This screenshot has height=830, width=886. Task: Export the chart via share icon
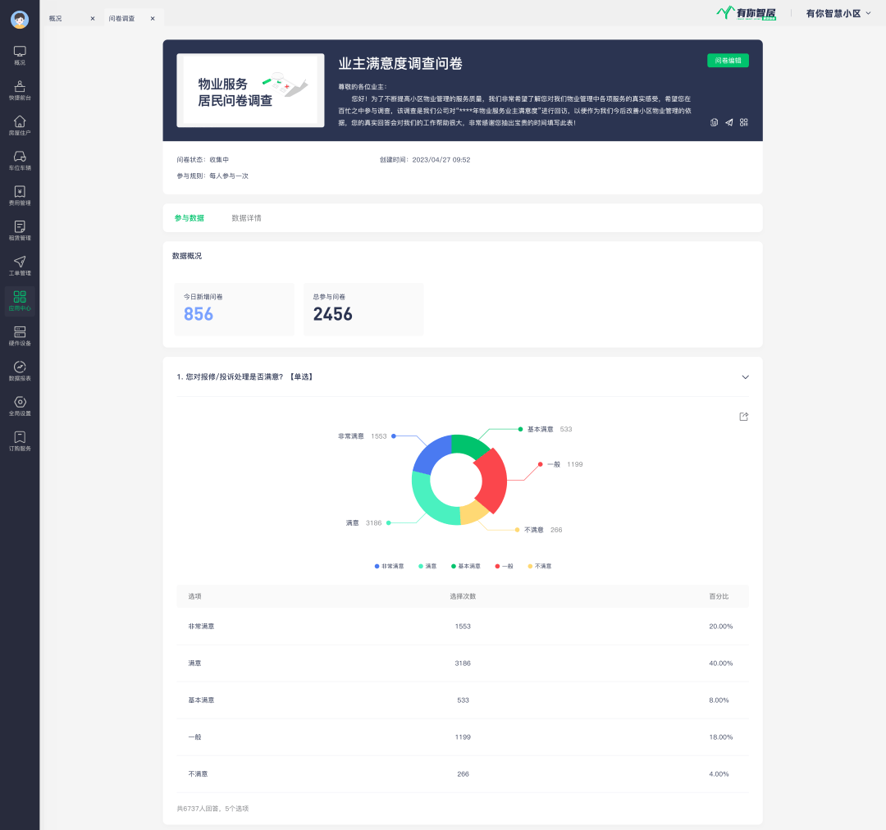point(744,417)
